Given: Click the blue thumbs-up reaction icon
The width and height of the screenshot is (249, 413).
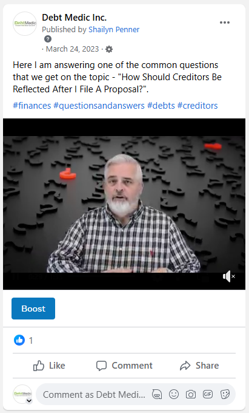Looking at the screenshot, I should 19,340.
